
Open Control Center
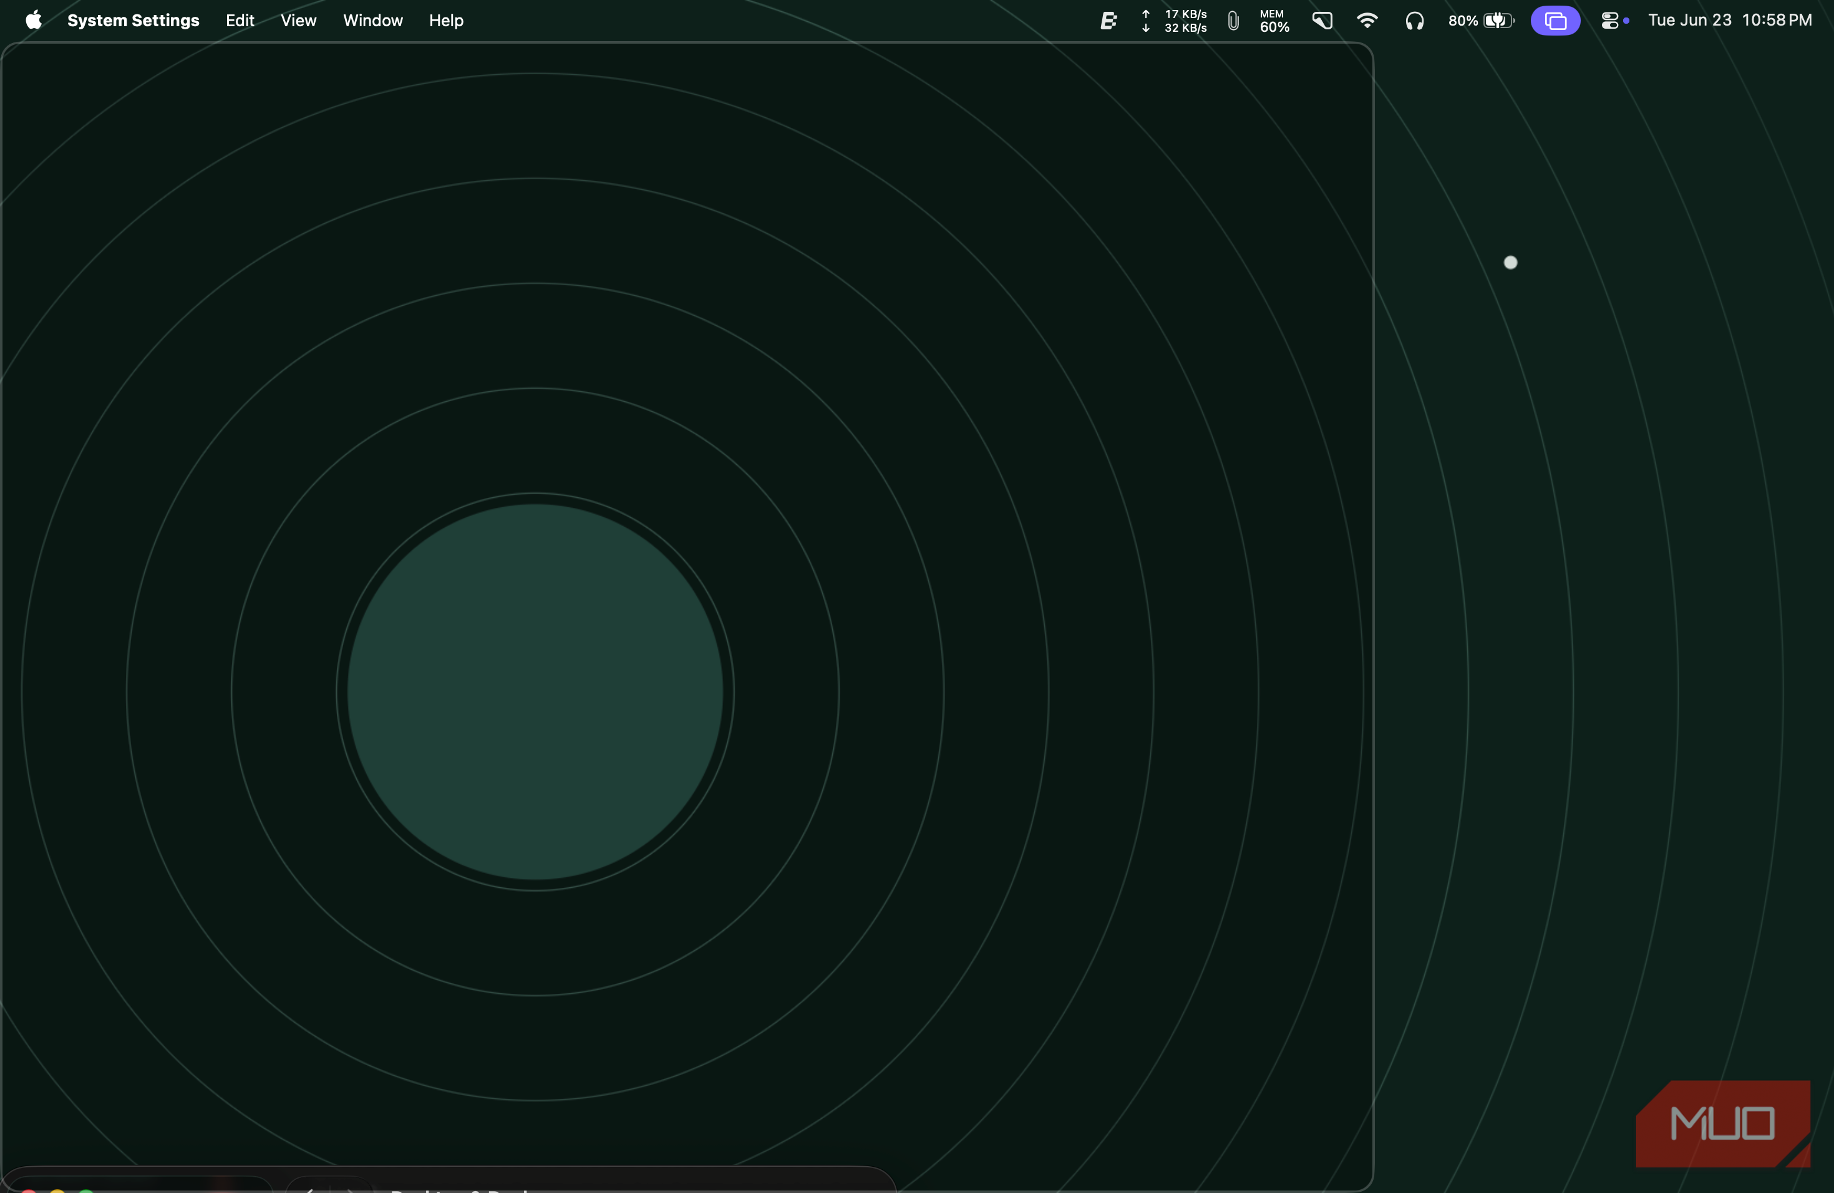coord(1610,21)
